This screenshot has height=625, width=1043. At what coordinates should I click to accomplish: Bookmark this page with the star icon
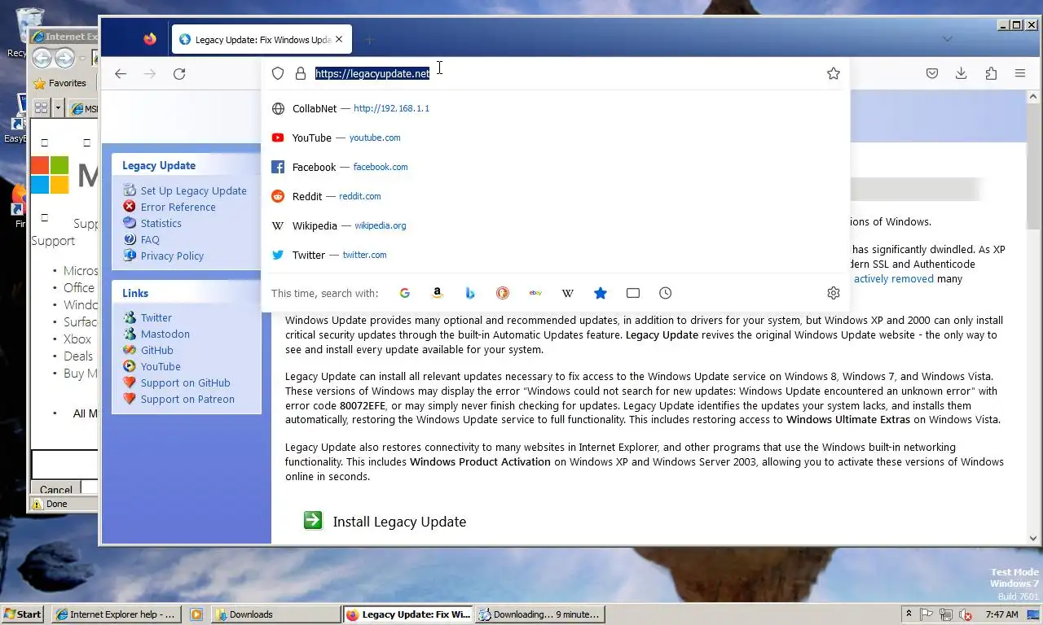click(x=833, y=73)
